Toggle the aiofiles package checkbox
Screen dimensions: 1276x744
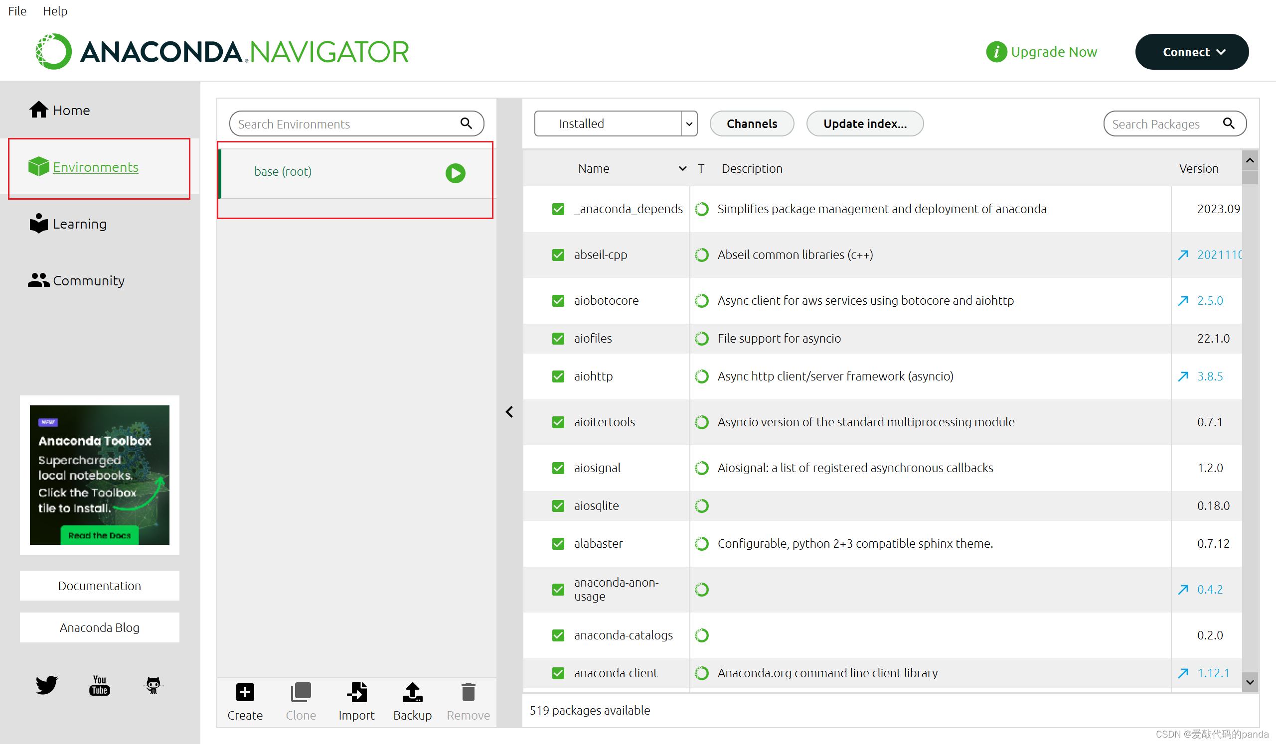[x=558, y=338]
